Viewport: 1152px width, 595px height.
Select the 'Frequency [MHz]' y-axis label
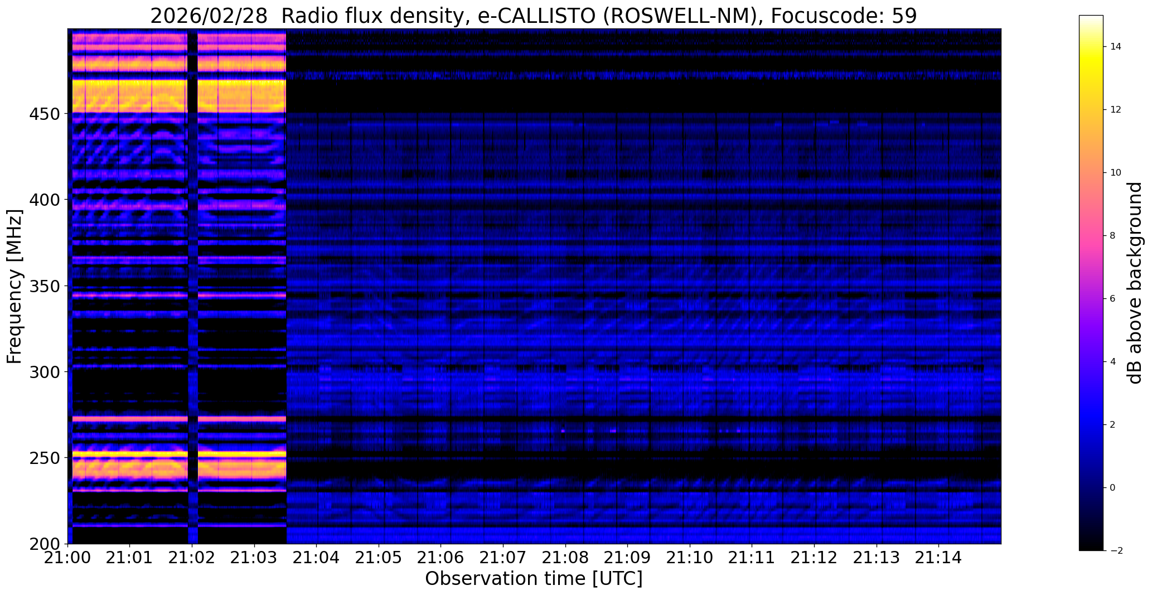14,287
